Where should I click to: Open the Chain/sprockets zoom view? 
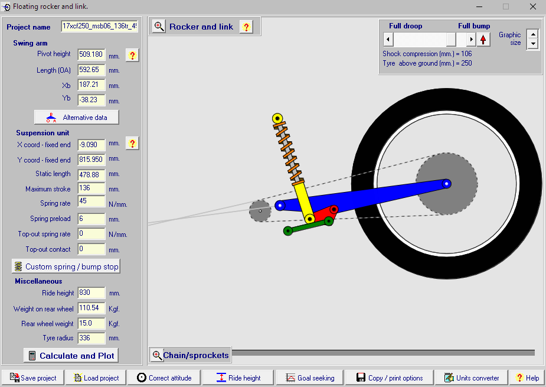pos(189,355)
